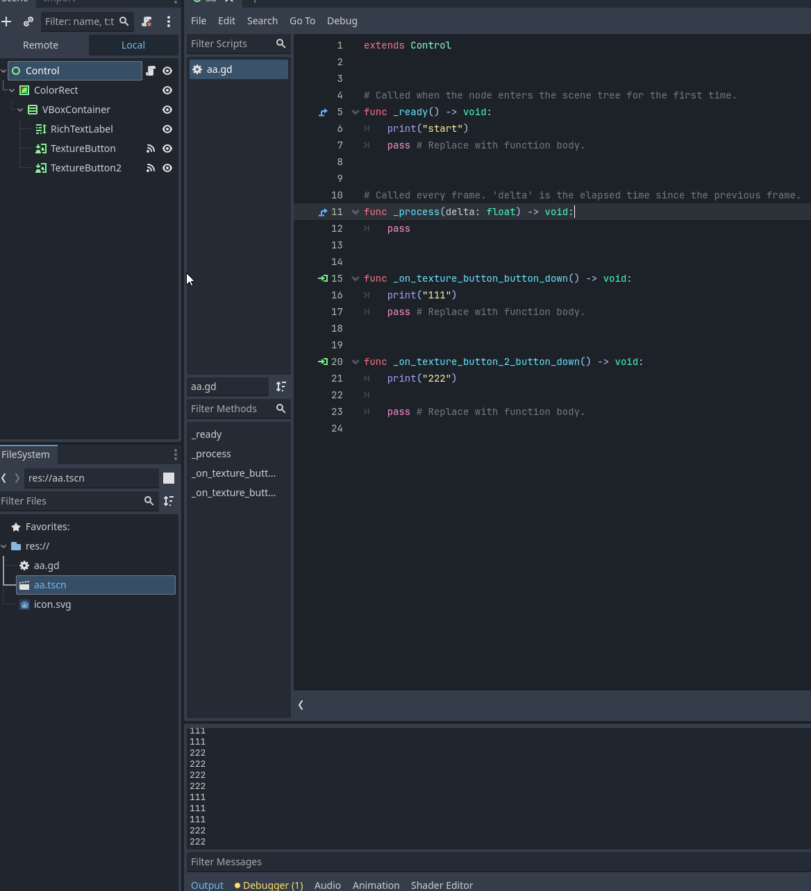The width and height of the screenshot is (811, 891).
Task: Open the Audio bottom panel
Action: (x=328, y=885)
